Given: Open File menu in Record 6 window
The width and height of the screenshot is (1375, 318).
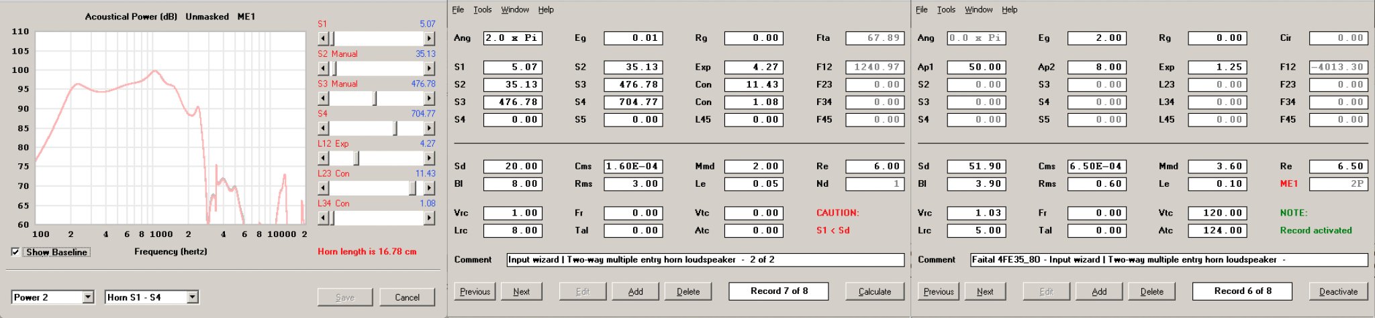Looking at the screenshot, I should click(922, 9).
